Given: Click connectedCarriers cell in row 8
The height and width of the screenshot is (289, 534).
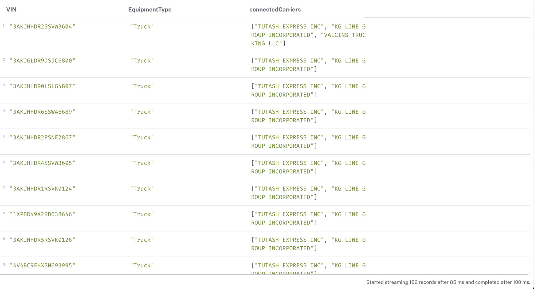Looking at the screenshot, I should tap(308, 218).
